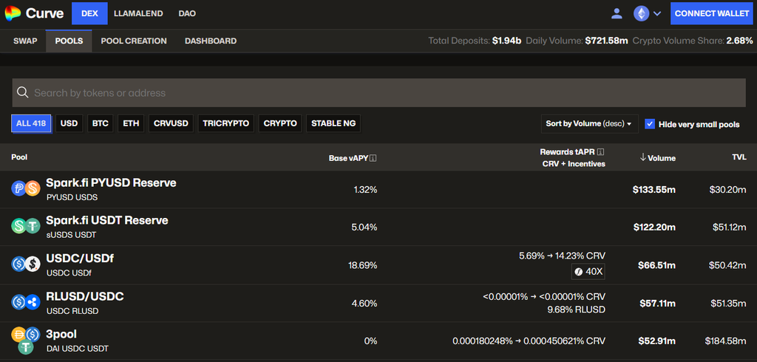
Task: Open the 3pool pool
Action: (x=61, y=334)
